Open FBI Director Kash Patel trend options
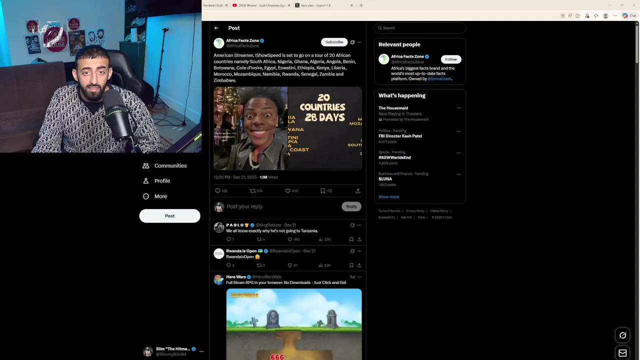The image size is (640, 360). click(x=458, y=131)
